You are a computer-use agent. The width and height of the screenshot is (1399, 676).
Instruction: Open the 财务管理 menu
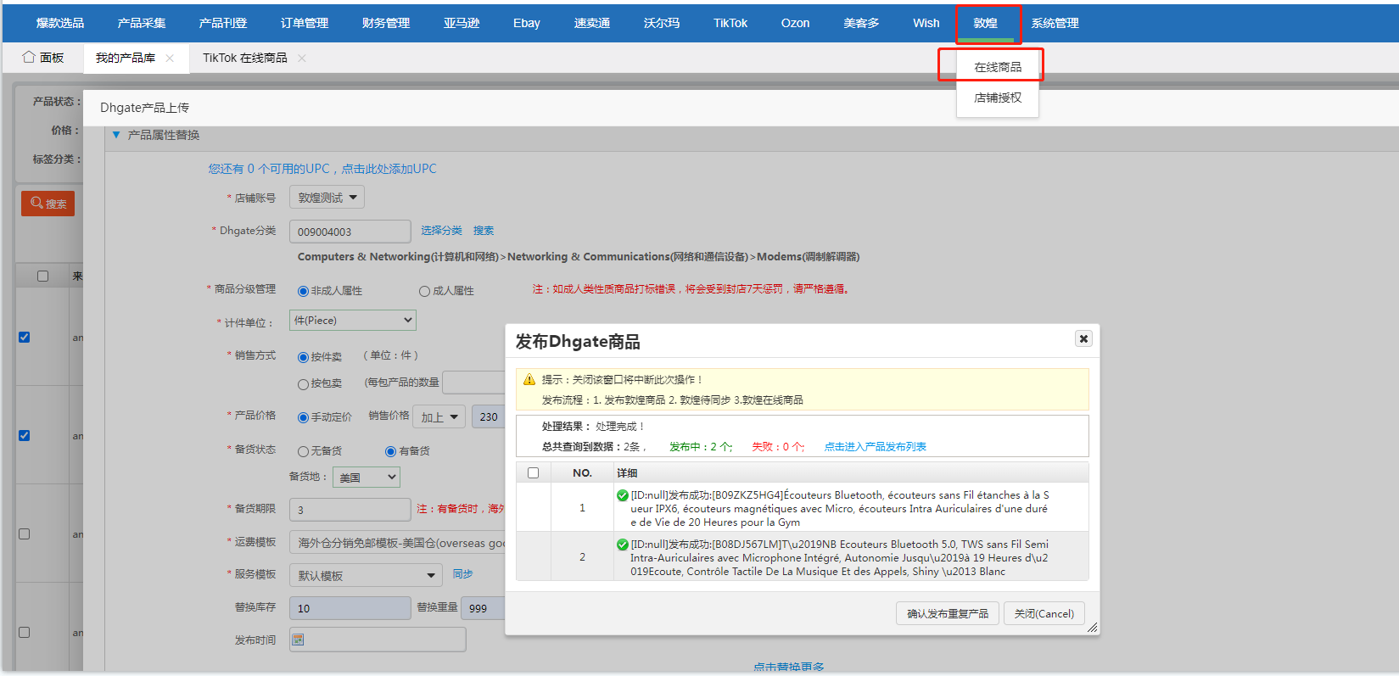(386, 23)
